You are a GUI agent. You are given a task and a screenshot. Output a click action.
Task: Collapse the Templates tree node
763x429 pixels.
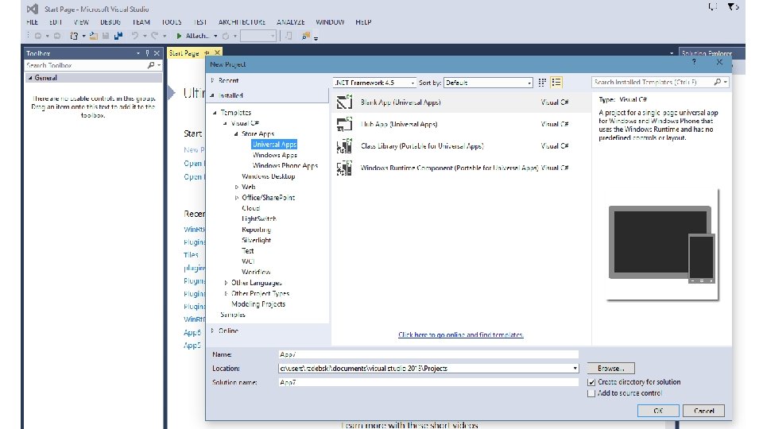(x=215, y=112)
